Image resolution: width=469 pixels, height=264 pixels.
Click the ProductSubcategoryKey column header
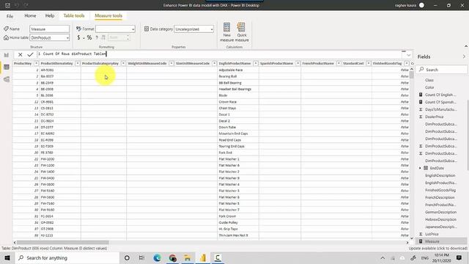tap(100, 64)
